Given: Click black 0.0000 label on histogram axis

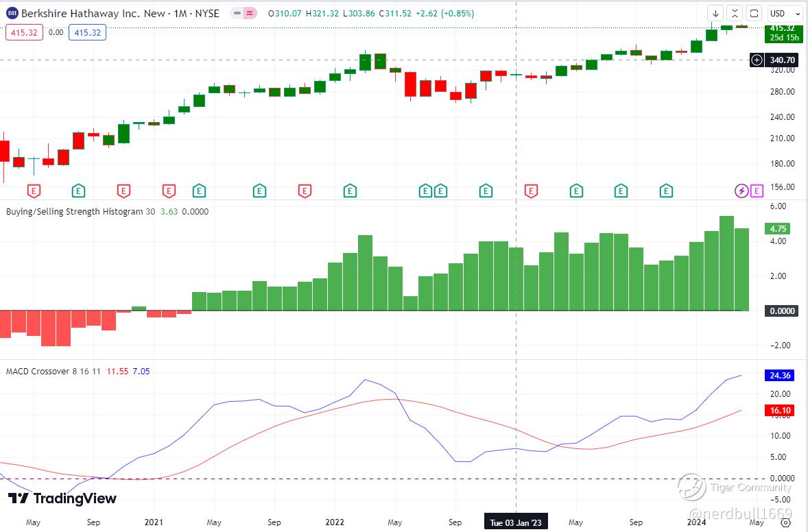Looking at the screenshot, I should point(782,311).
